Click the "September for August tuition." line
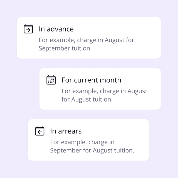Image resolution: width=178 pixels, height=178 pixels. click(x=92, y=150)
